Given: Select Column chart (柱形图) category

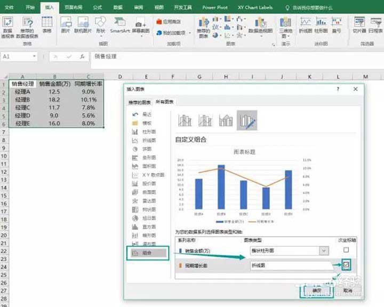Looking at the screenshot, I should [x=144, y=132].
